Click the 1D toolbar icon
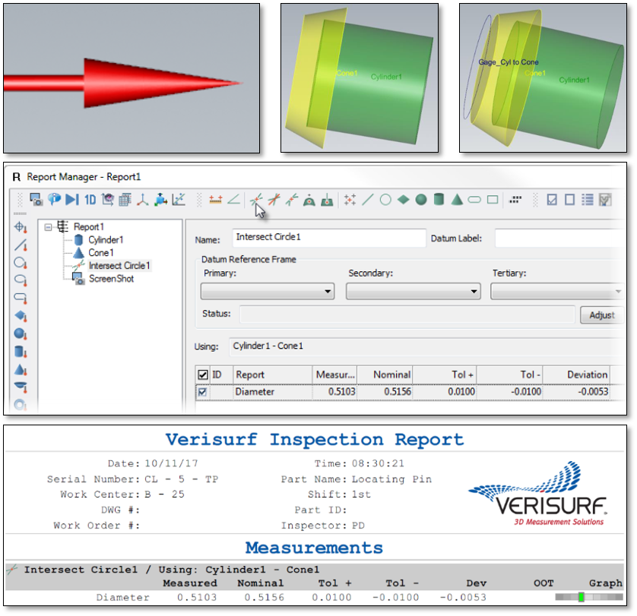Screen dimensions: 637x616 90,200
